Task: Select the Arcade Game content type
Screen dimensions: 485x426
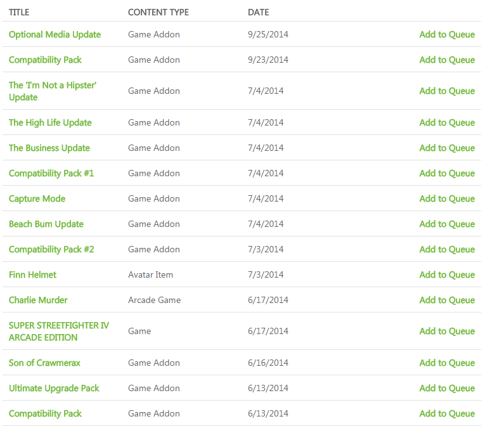Action: click(154, 300)
